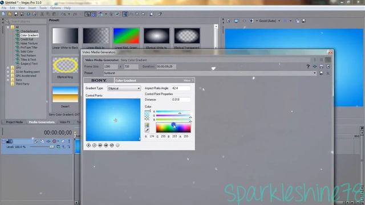Choose the Desert gradient preset thumbnail
The width and height of the screenshot is (365, 205).
(x=65, y=95)
